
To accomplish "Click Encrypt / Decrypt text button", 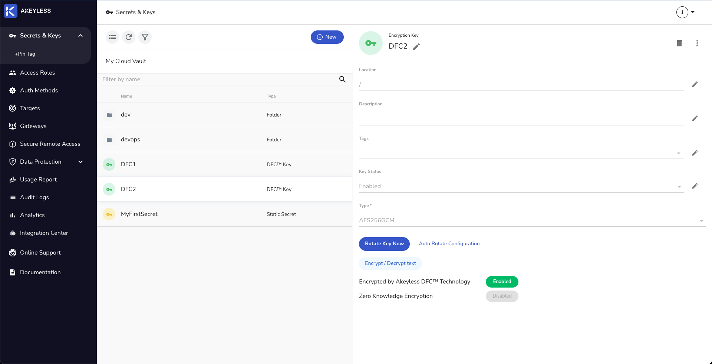I will 390,263.
